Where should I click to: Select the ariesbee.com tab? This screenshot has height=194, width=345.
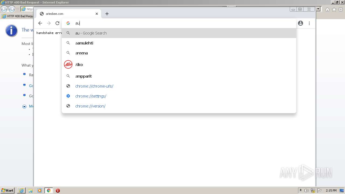69,14
